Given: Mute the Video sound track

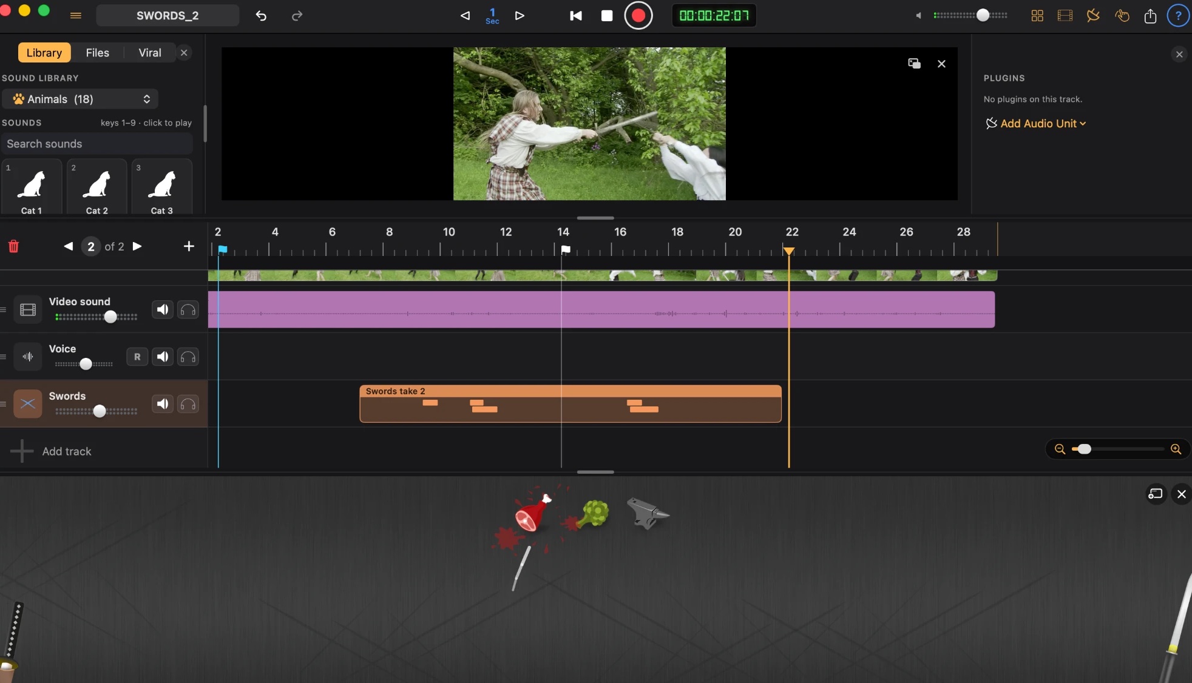Looking at the screenshot, I should [x=163, y=310].
